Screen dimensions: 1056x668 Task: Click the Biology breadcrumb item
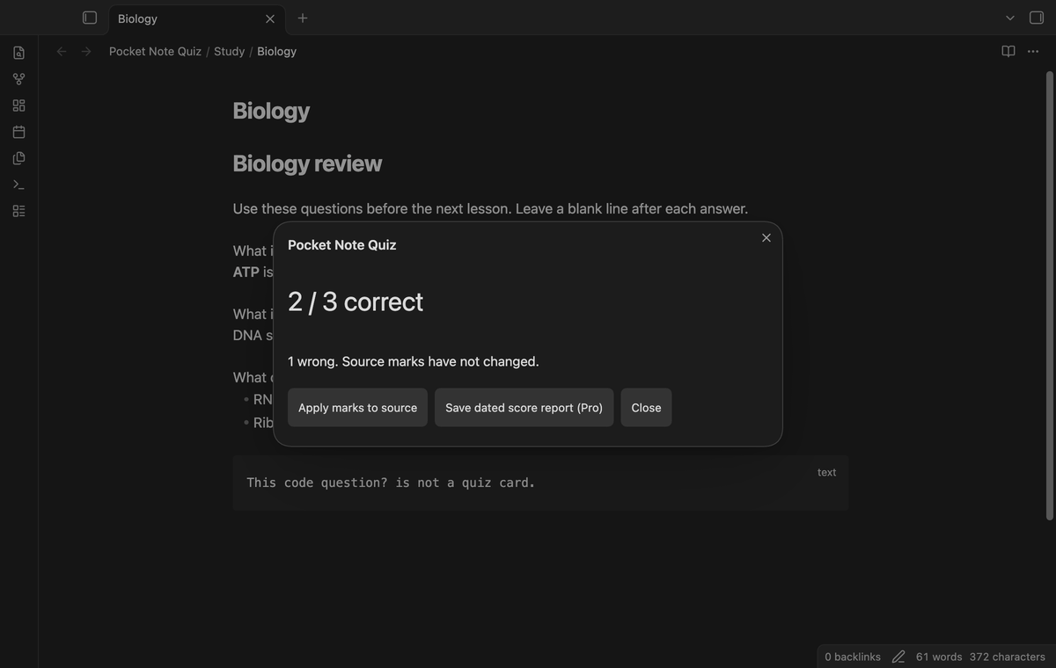coord(277,52)
